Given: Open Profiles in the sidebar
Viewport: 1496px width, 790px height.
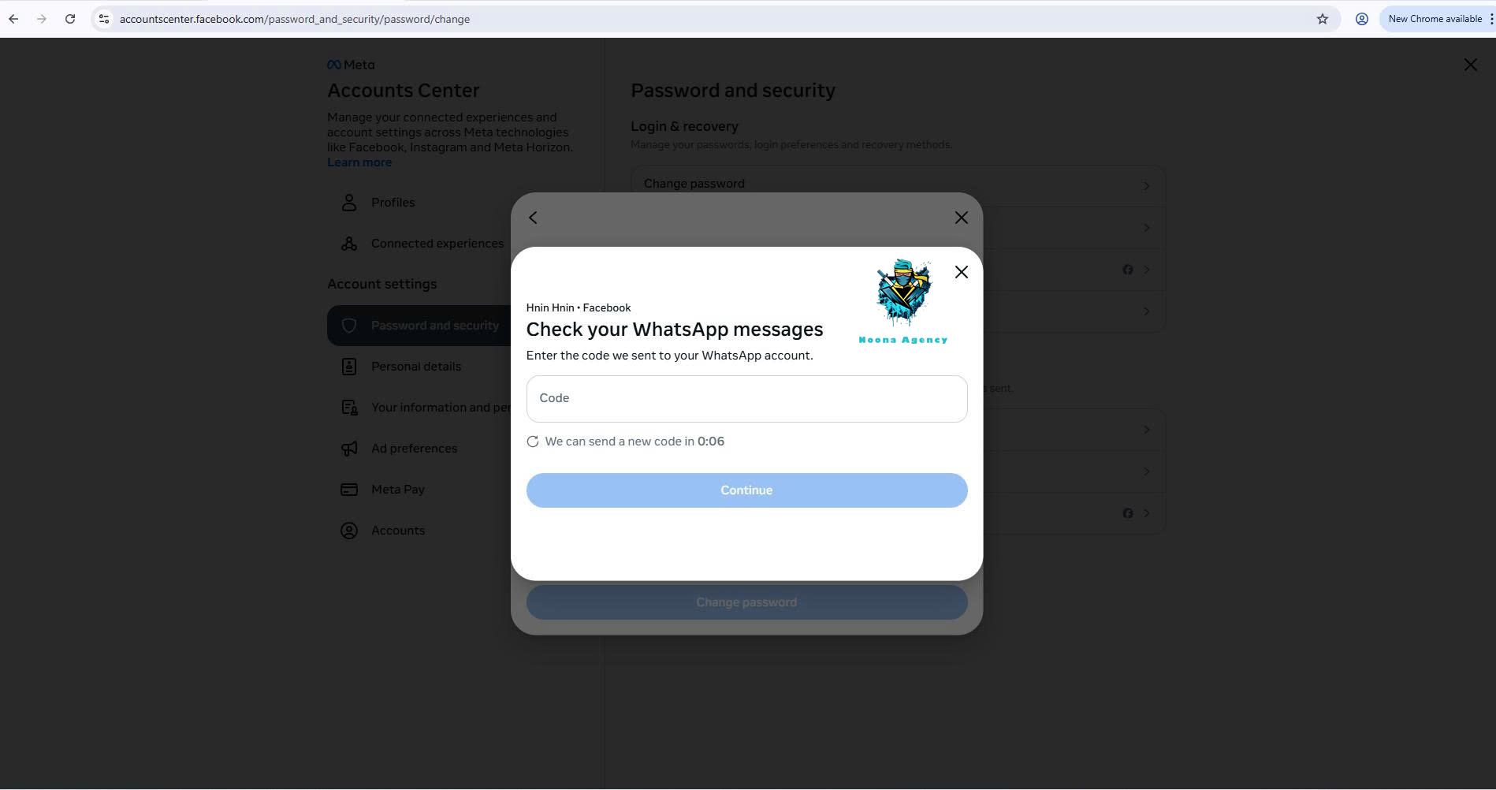Looking at the screenshot, I should [418, 203].
